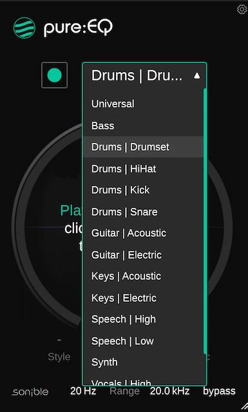Screen dimensions: 248x412
Task: Click the Drums | Dru... dropdown header
Action: tap(144, 76)
